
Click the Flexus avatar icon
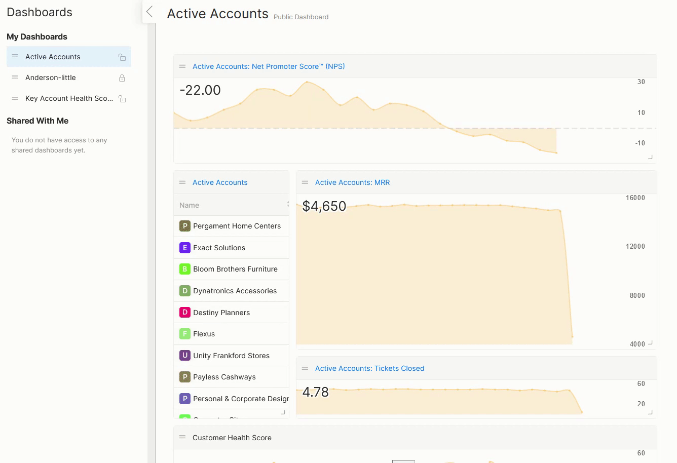185,334
